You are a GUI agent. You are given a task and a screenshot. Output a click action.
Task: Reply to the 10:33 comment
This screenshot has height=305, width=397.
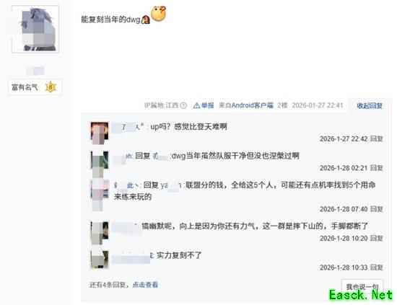[377, 268]
